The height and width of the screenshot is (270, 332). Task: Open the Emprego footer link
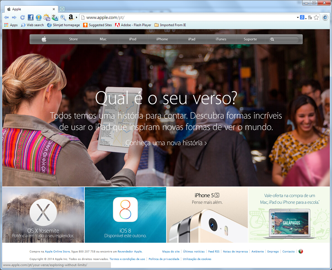pos(273,251)
